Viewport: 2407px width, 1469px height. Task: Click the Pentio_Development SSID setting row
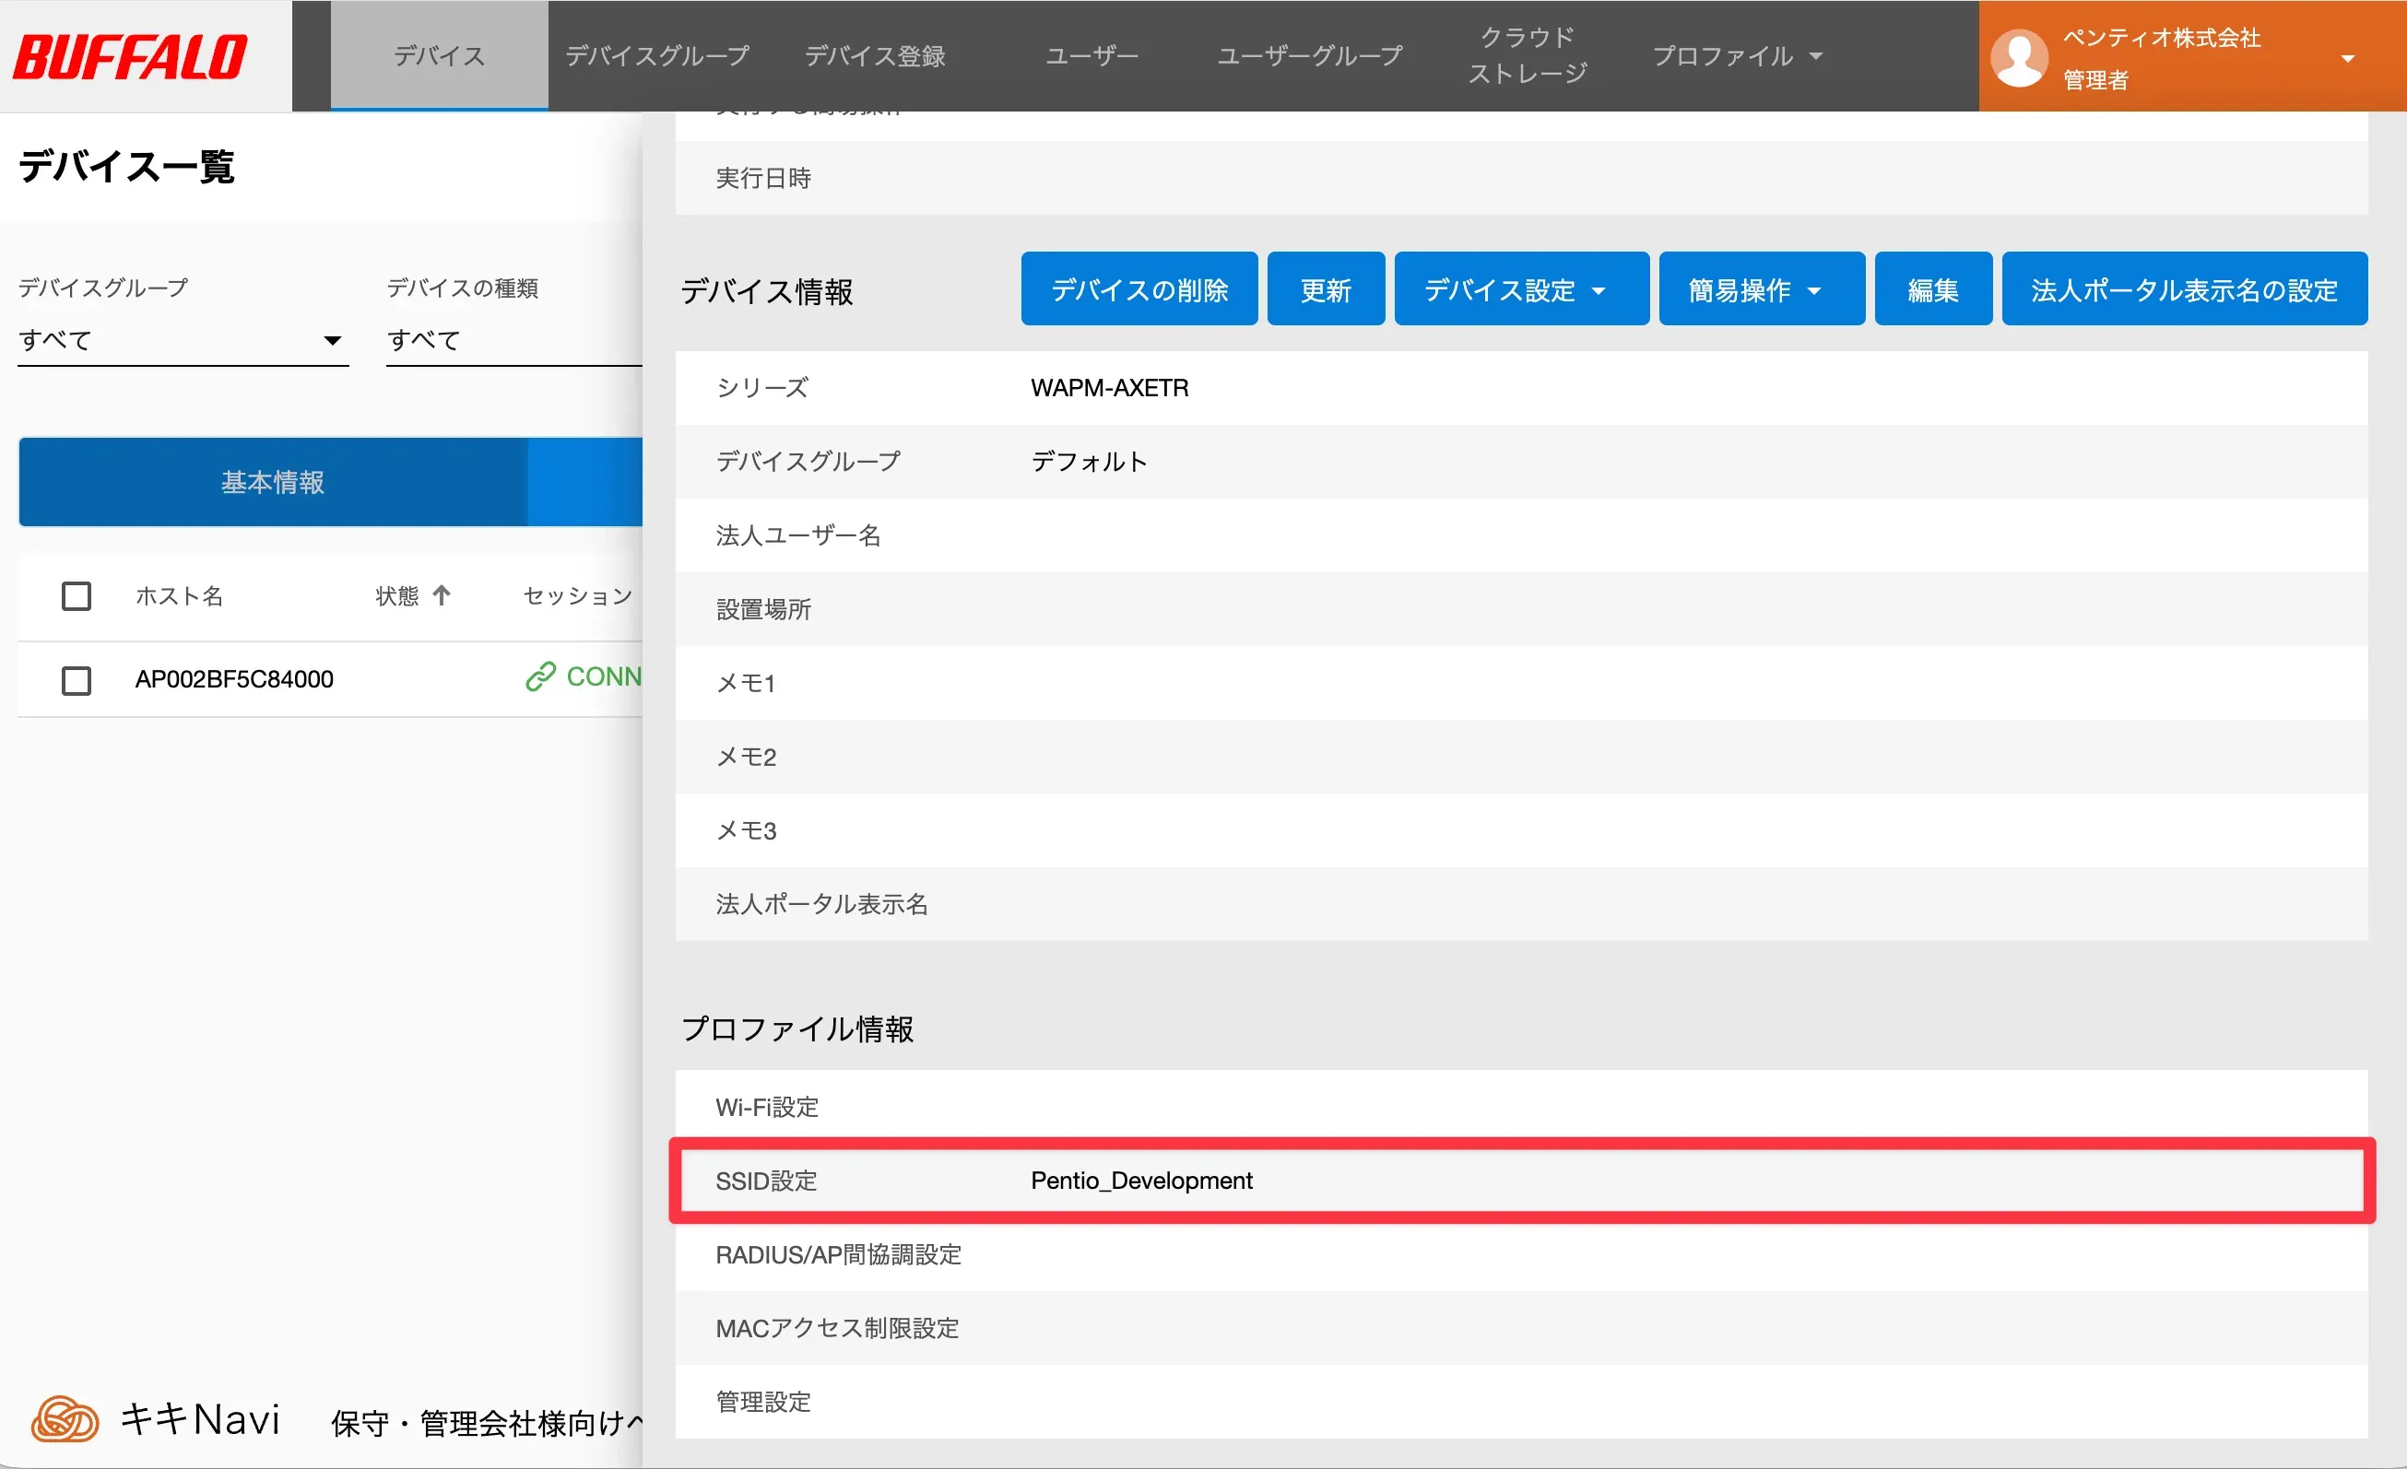click(x=1141, y=1181)
